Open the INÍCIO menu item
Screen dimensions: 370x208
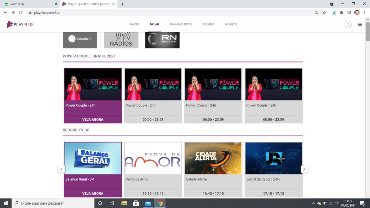pyautogui.click(x=135, y=24)
